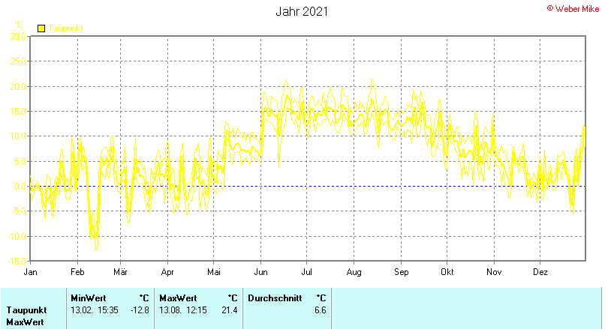The image size is (608, 329).
Task: Click the -15.0 y-axis value
Action: pyautogui.click(x=17, y=262)
